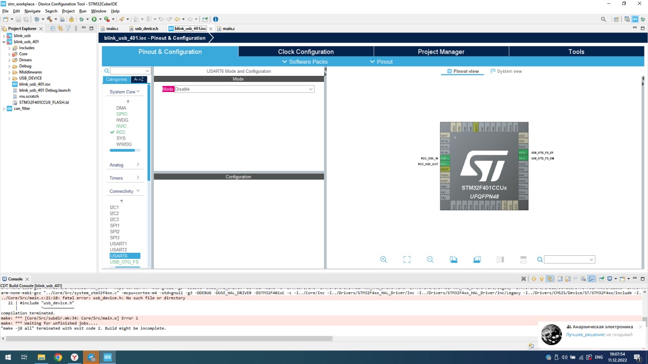Switch to Pinout view
The image size is (648, 364).
click(463, 71)
